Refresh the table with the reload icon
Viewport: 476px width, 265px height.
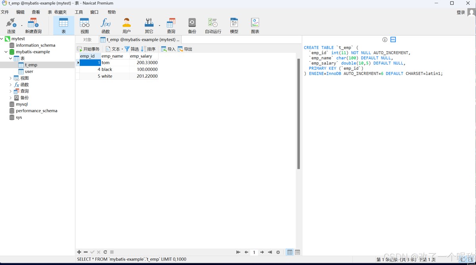click(105, 252)
